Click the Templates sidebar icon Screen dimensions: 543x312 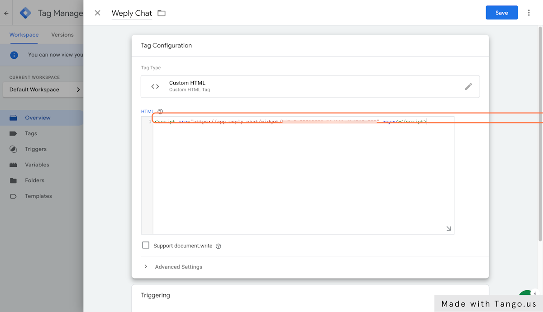[13, 196]
